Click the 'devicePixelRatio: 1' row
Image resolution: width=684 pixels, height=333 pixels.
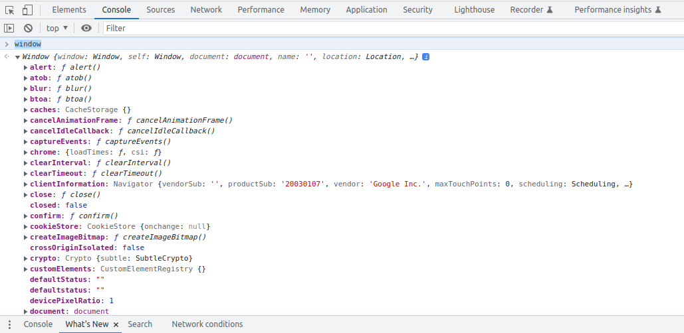(x=72, y=300)
